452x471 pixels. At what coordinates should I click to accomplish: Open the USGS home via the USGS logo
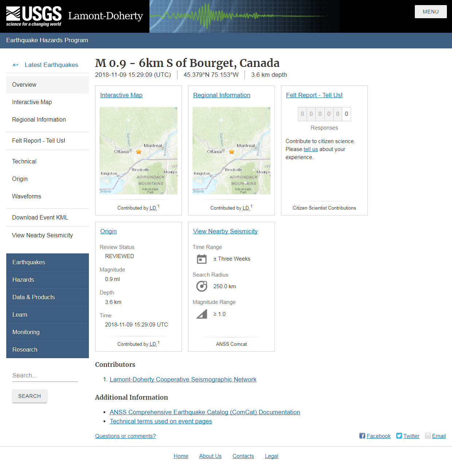(x=33, y=15)
